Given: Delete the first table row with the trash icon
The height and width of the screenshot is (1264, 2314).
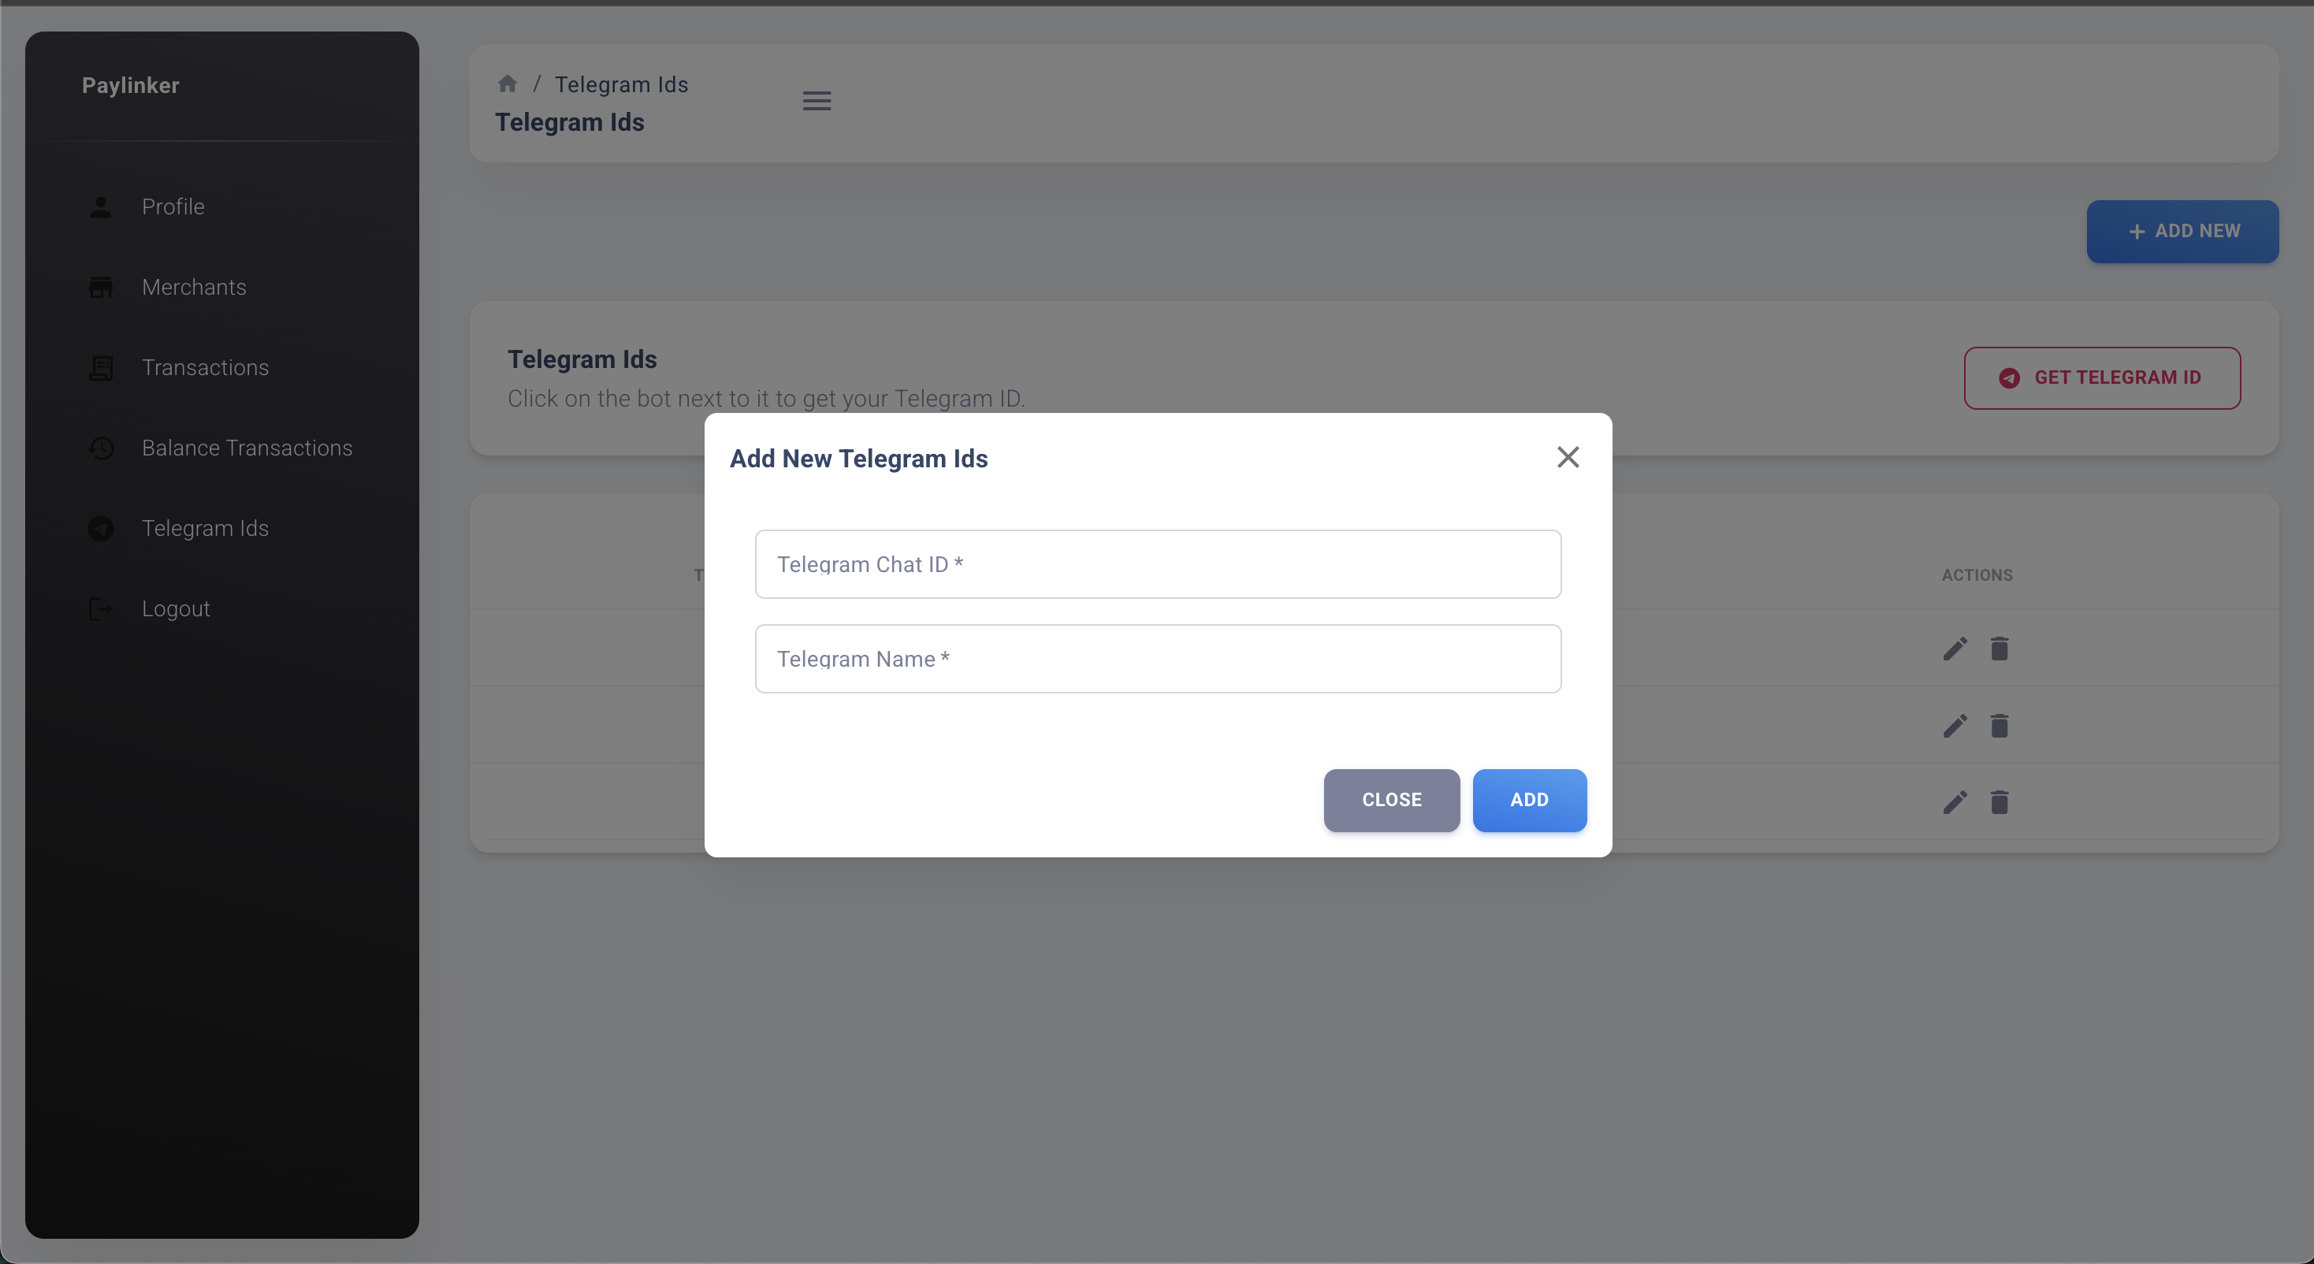Looking at the screenshot, I should coord(1999,649).
